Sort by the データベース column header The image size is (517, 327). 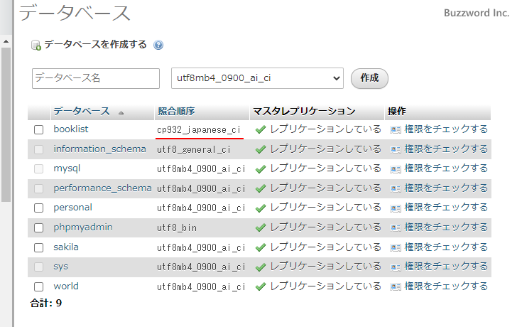coord(82,111)
